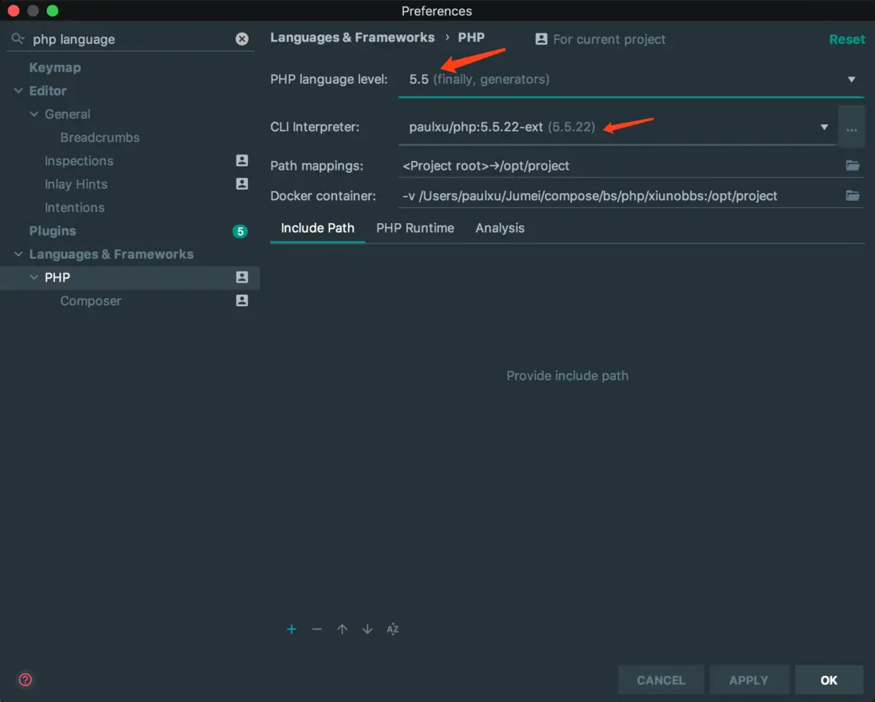
Task: Open PHP language level dropdown
Action: pos(851,80)
